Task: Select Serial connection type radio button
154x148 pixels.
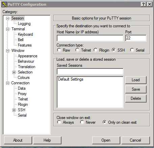Action: pyautogui.click(x=132, y=50)
